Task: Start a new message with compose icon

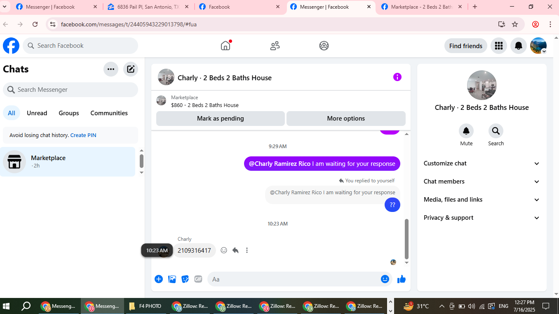Action: click(x=131, y=69)
